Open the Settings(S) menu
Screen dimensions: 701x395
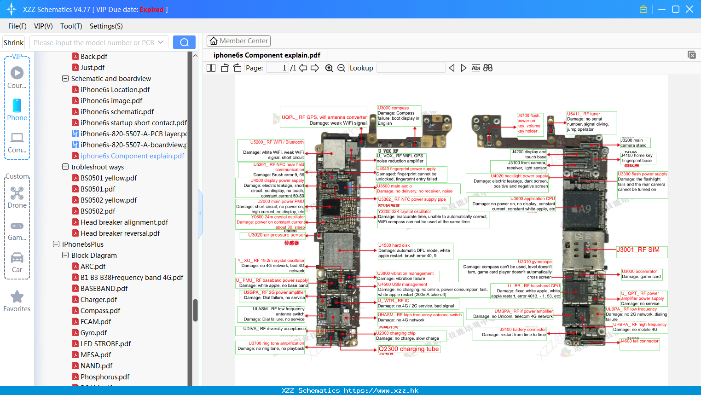[x=106, y=26]
